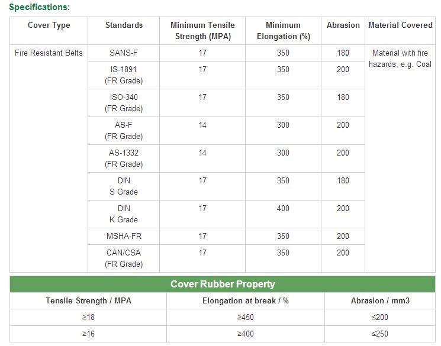Select the Material with fire hazards cell
This screenshot has height=346, width=441.
pos(400,59)
